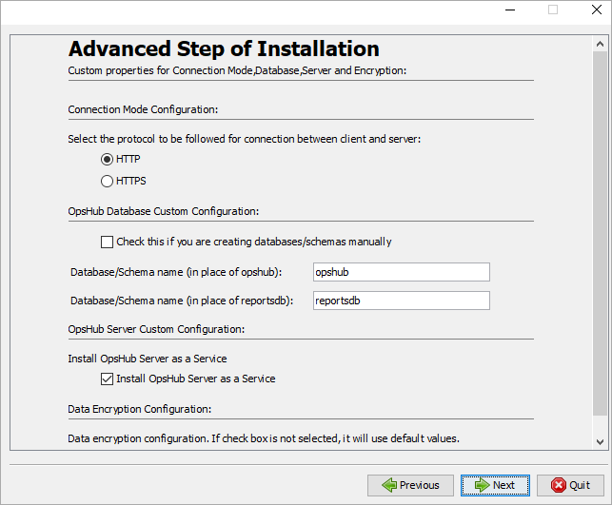This screenshot has height=505, width=612.
Task: Click the green left arrow on Previous
Action: coord(388,485)
